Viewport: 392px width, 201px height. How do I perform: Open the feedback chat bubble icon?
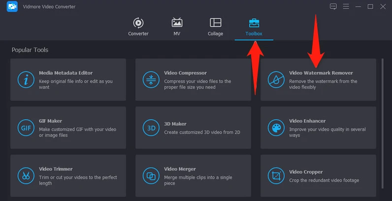[333, 6]
